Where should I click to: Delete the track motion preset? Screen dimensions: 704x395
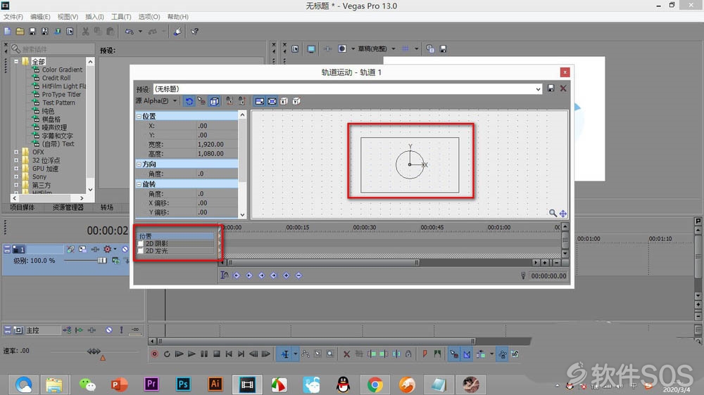[x=563, y=89]
